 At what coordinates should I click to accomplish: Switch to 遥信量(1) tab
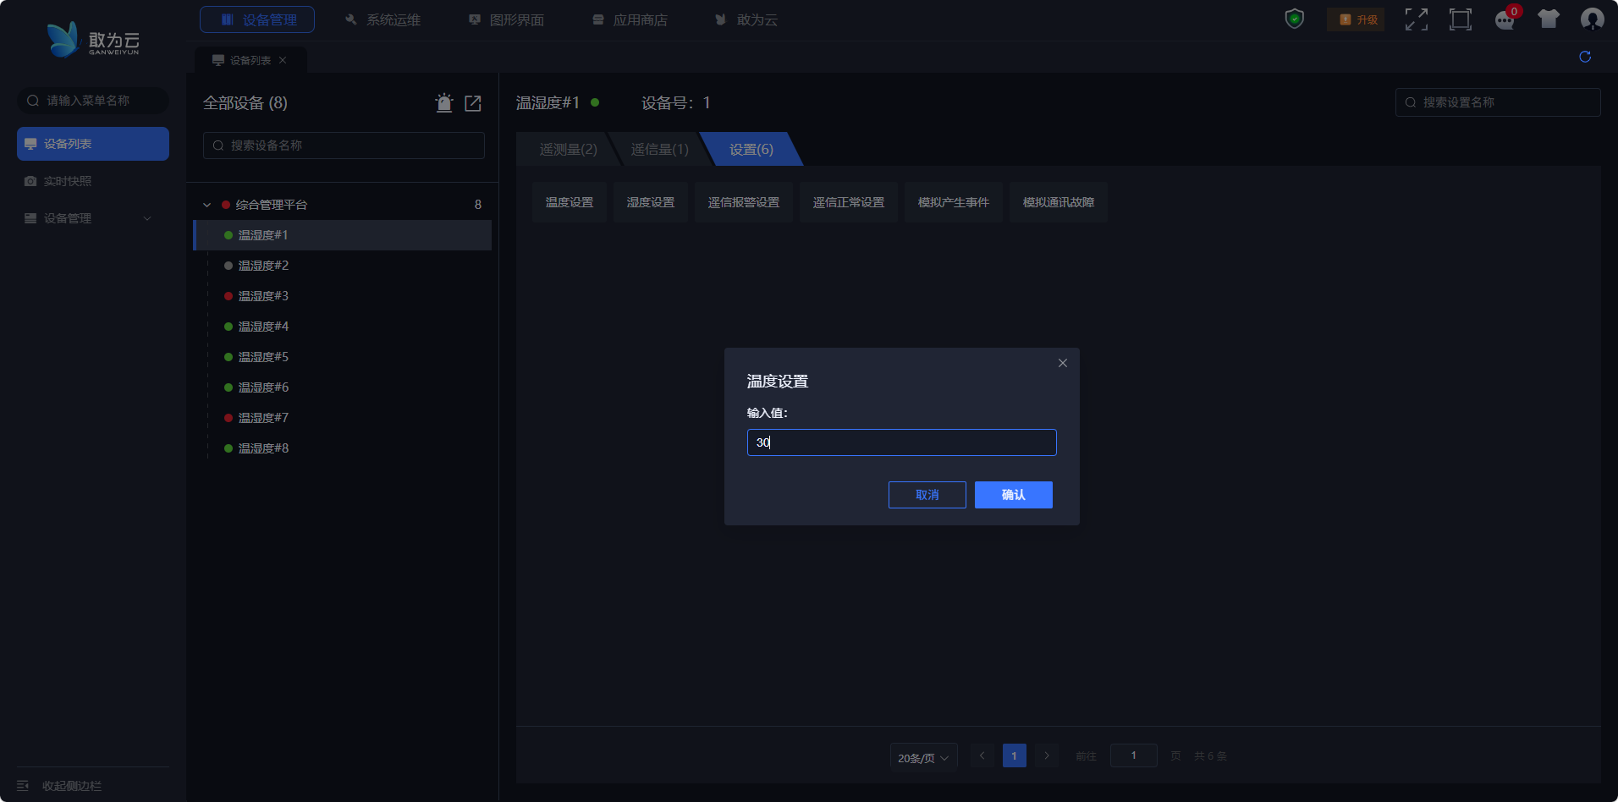659,150
